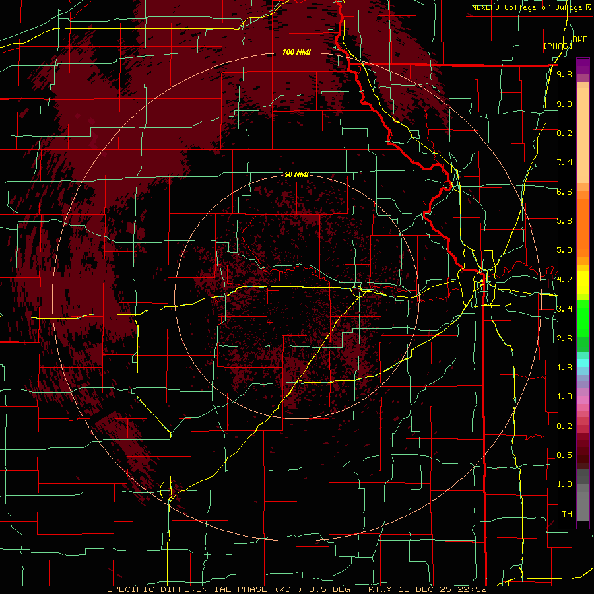Click the 1.0 value on the scale
Viewport: 594px width, 594px height.
(x=564, y=397)
